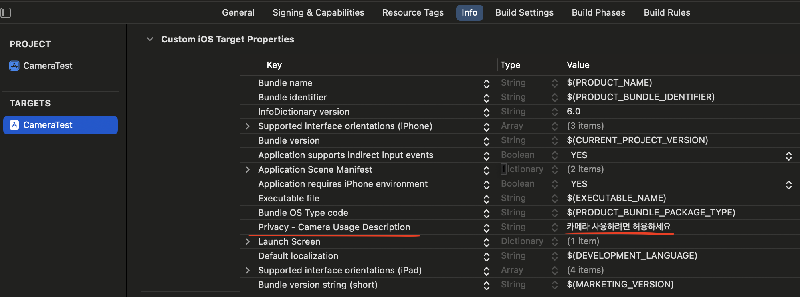Click the key stepper arrows for the Bundle name row

486,83
